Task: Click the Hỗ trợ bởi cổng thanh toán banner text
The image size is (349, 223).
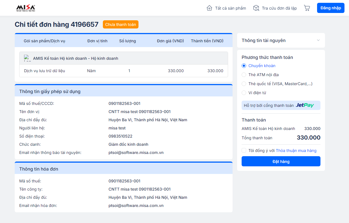Action: point(269,105)
